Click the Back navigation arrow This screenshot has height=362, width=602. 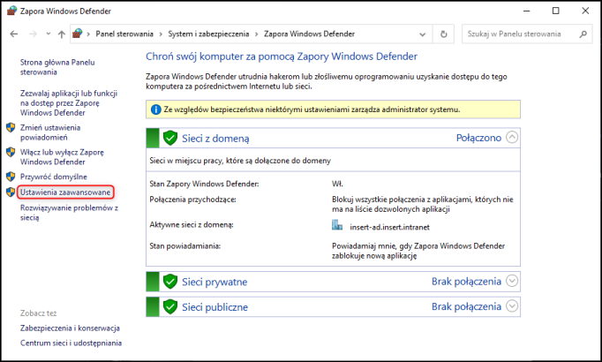(x=14, y=34)
